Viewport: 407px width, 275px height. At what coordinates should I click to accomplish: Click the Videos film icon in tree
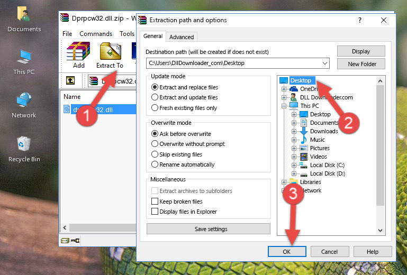304,157
